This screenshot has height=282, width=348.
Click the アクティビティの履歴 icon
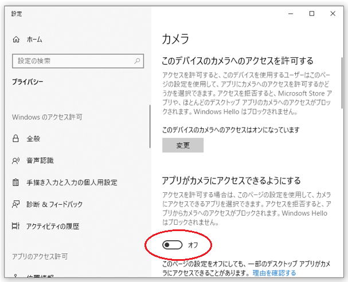[15, 226]
